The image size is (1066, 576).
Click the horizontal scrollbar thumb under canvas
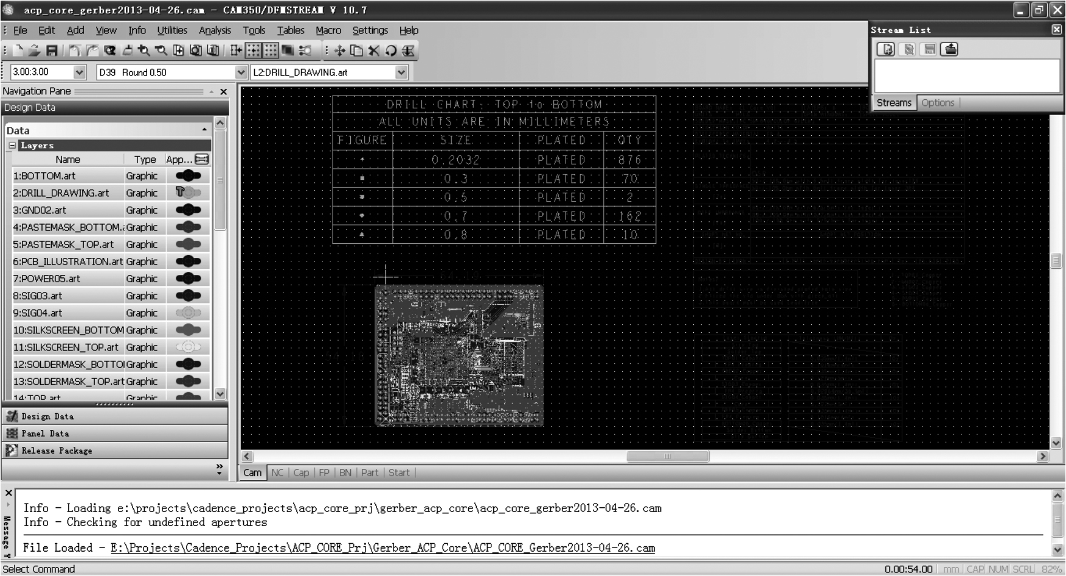pos(667,456)
